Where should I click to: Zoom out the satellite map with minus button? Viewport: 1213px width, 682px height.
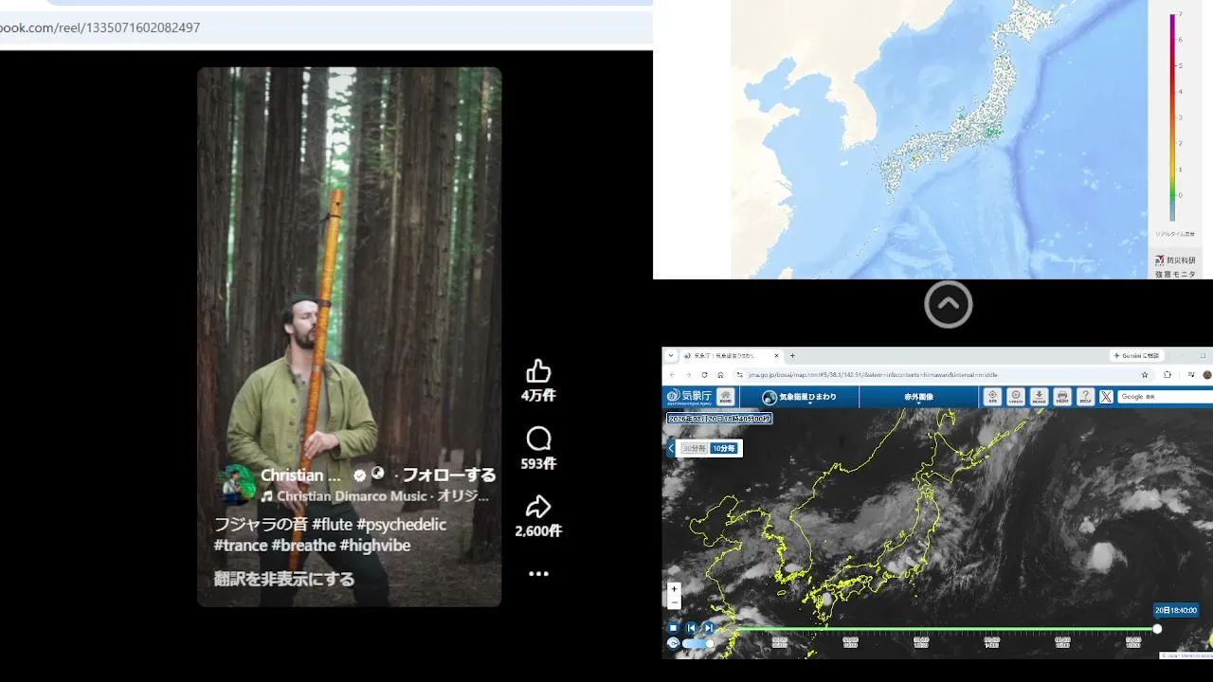675,602
